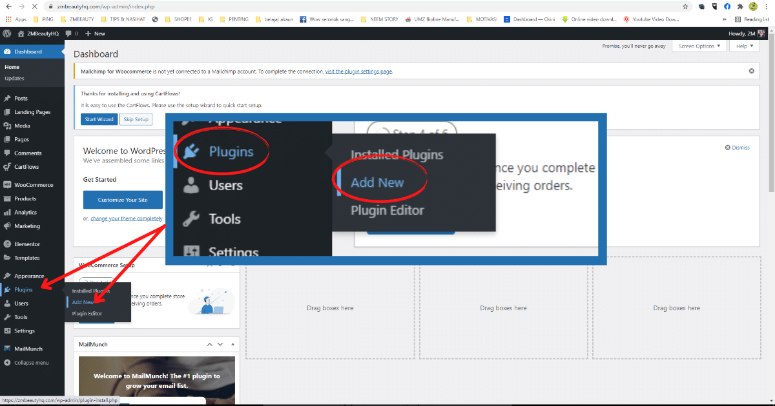Viewport: 775px width, 406px height.
Task: Collapse the admin sidebar menu
Action: pyautogui.click(x=26, y=363)
